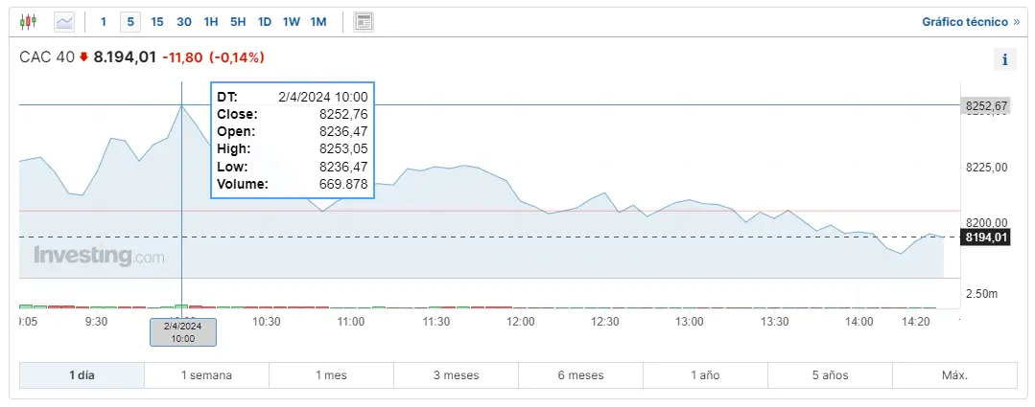
Task: Set interval to 1 minute
Action: point(104,21)
